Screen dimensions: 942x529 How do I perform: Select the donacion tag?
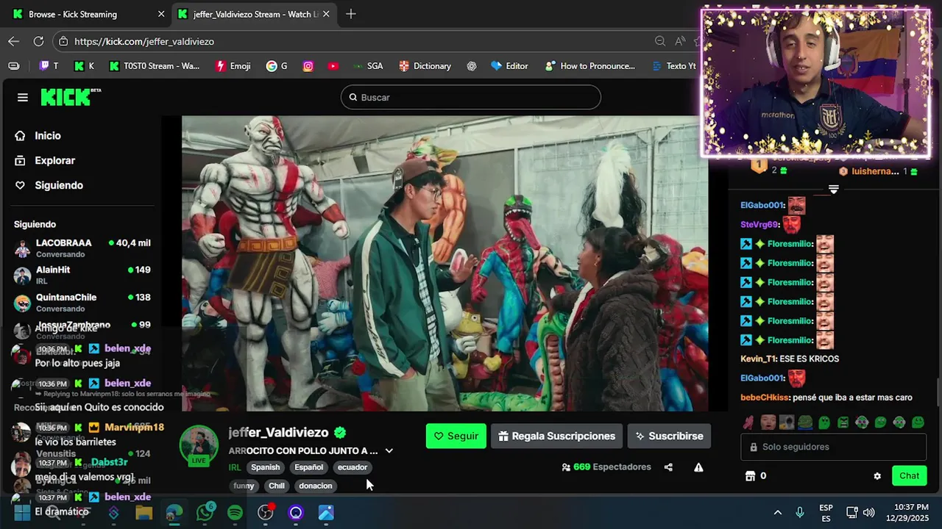316,486
